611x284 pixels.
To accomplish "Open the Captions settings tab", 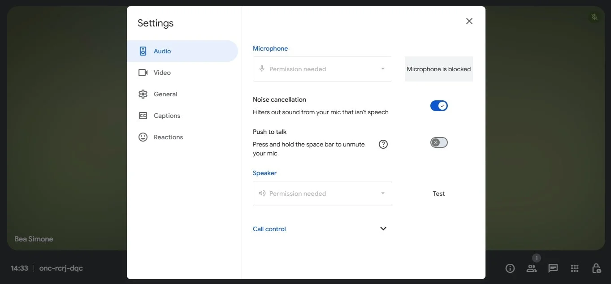I will [182, 116].
